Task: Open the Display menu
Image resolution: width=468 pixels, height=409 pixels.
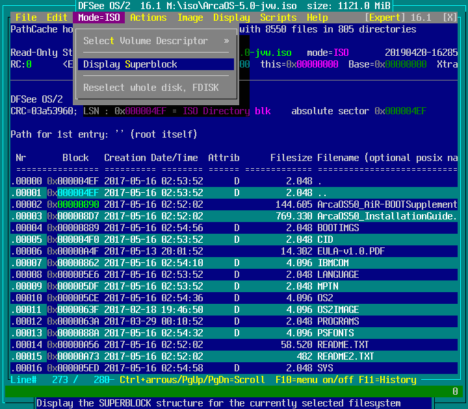Action: [231, 18]
